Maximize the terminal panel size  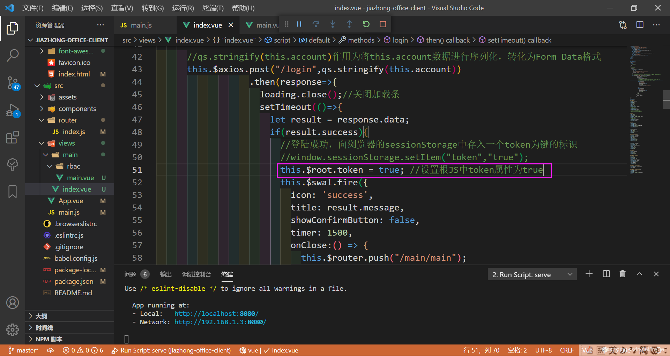click(640, 274)
